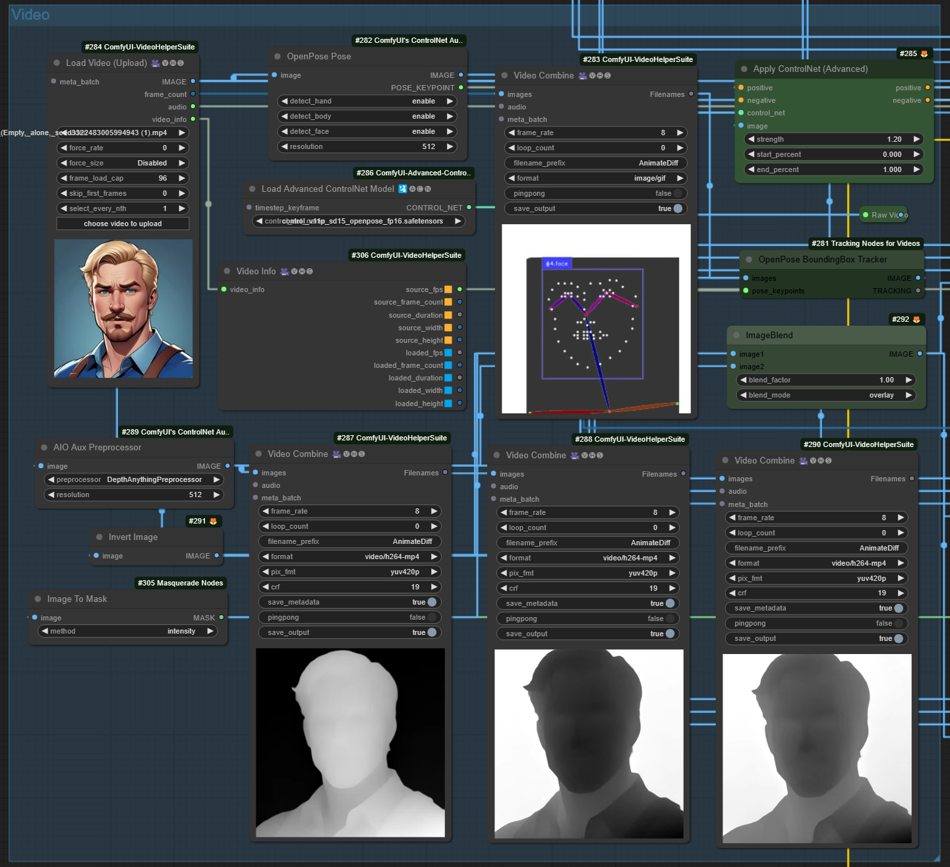This screenshot has width=950, height=867.
Task: Collapse the Apply ControlNet (Advanced) node via its dot
Action: (744, 69)
